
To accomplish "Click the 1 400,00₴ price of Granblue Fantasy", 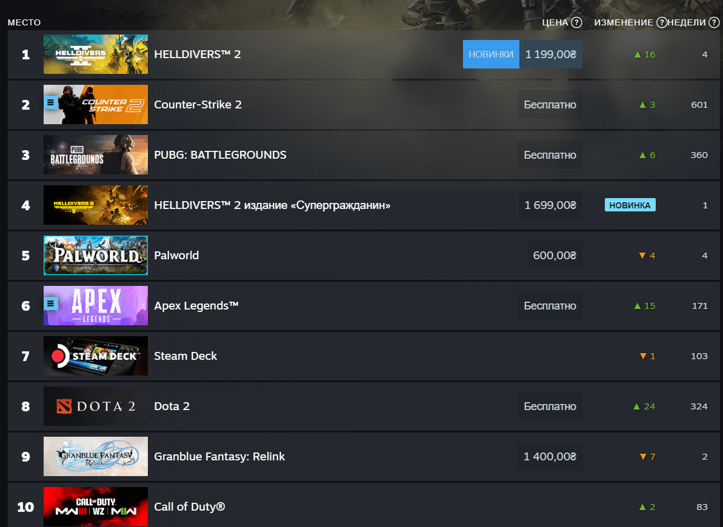I will coord(550,457).
